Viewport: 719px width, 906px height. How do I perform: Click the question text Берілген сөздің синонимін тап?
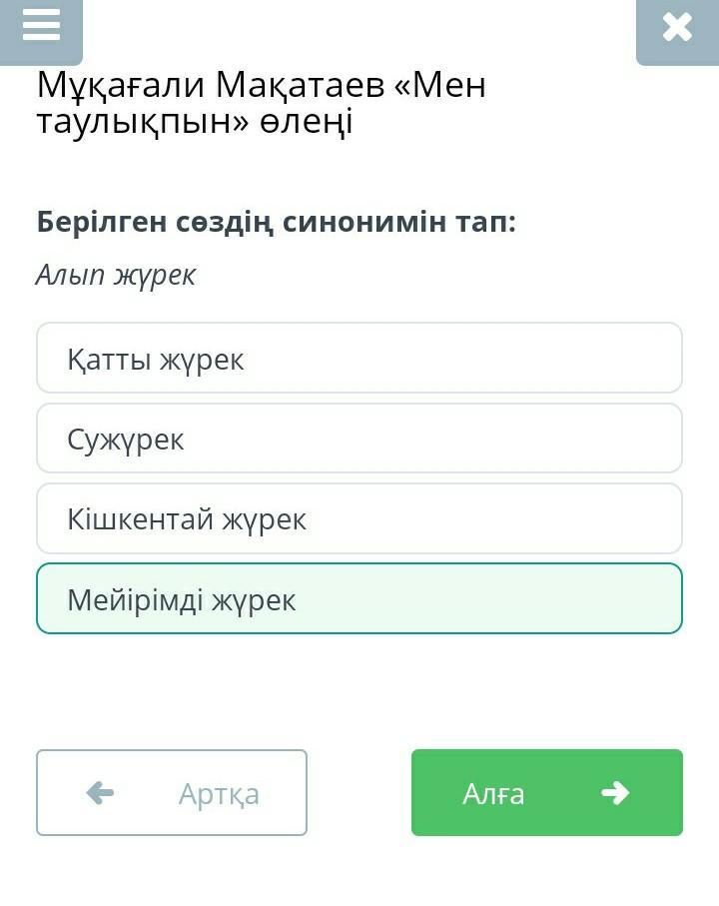277,222
